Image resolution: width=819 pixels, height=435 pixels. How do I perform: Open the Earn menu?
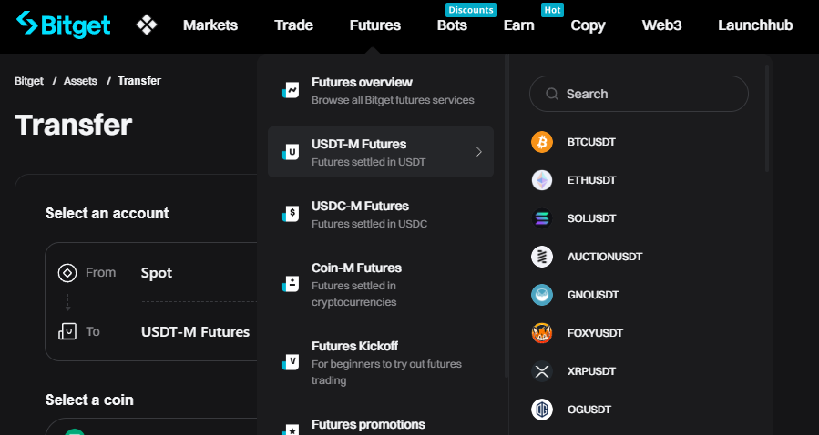518,25
